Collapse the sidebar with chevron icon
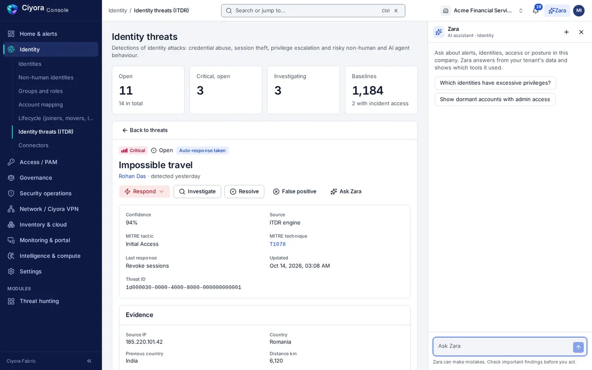The height and width of the screenshot is (370, 592). point(89,361)
